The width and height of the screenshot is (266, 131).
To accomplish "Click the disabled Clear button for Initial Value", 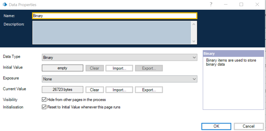I will pos(95,68).
